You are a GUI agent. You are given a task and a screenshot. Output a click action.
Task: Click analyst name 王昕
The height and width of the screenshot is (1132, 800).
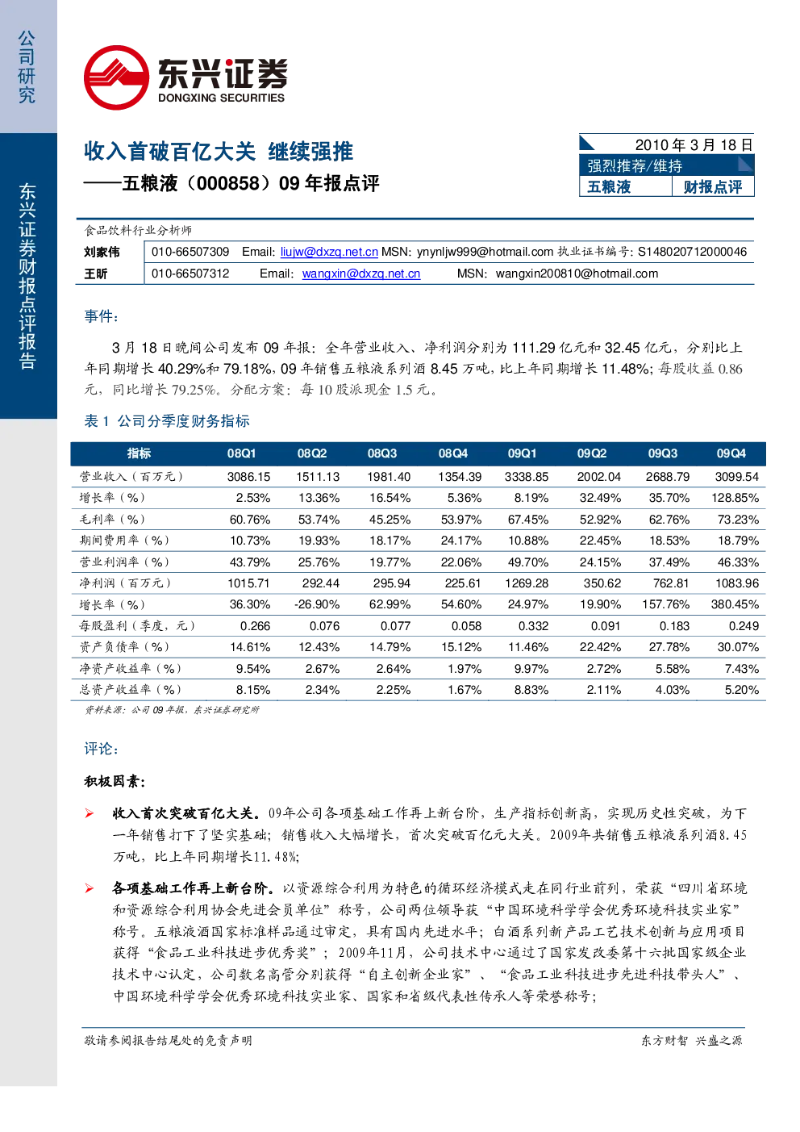point(96,274)
